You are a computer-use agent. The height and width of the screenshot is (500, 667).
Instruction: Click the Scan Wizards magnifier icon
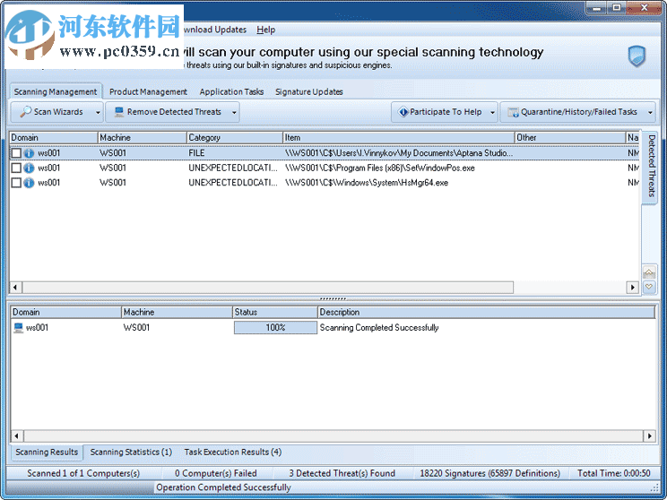click(25, 112)
